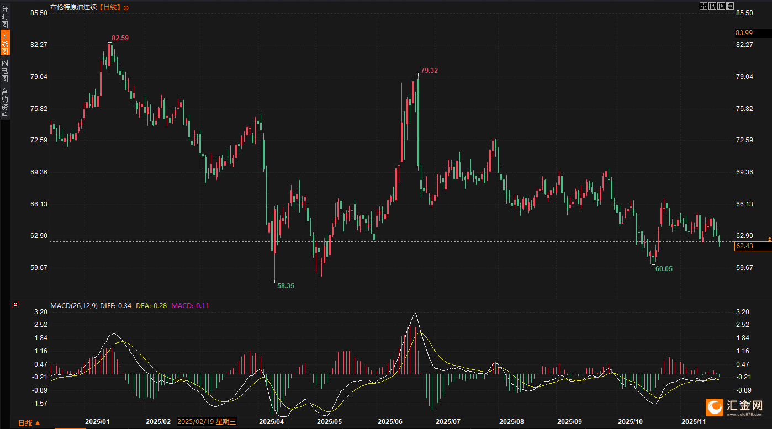Select the K线图 tab
Image resolution: width=772 pixels, height=429 pixels.
coord(4,43)
